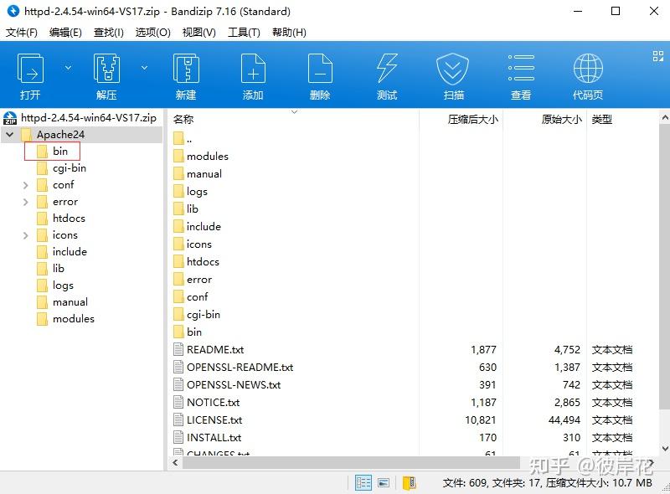Open the dropdown arrow beside 打开

[x=69, y=68]
